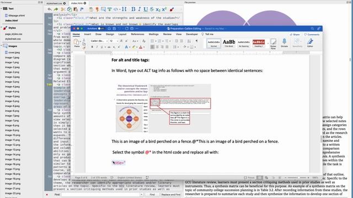Click Home icon in Word title bar
353x198 pixels.
pyautogui.click(x=109, y=29)
